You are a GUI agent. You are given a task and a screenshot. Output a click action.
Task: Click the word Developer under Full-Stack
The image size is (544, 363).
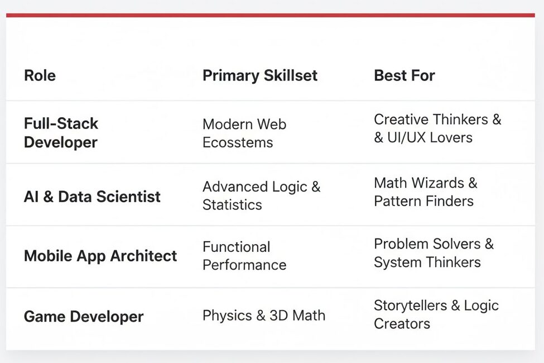pos(61,142)
